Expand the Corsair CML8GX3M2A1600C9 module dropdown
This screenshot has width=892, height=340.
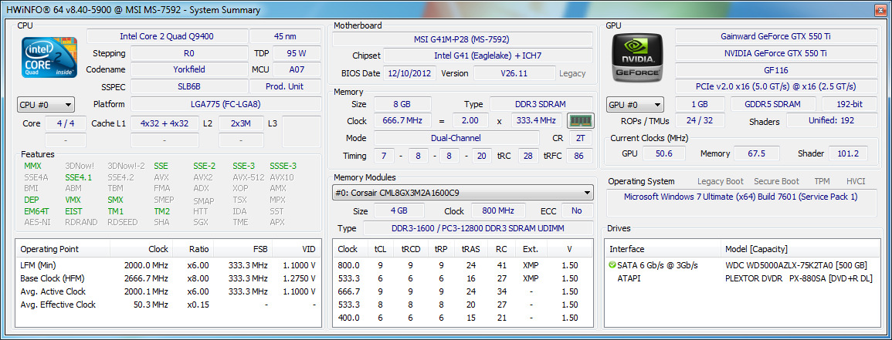(463, 193)
